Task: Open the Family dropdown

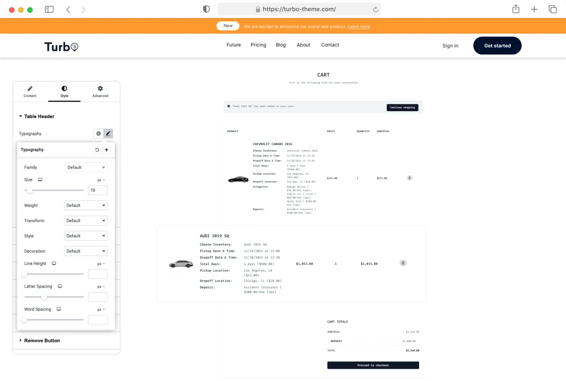Action: click(x=86, y=167)
